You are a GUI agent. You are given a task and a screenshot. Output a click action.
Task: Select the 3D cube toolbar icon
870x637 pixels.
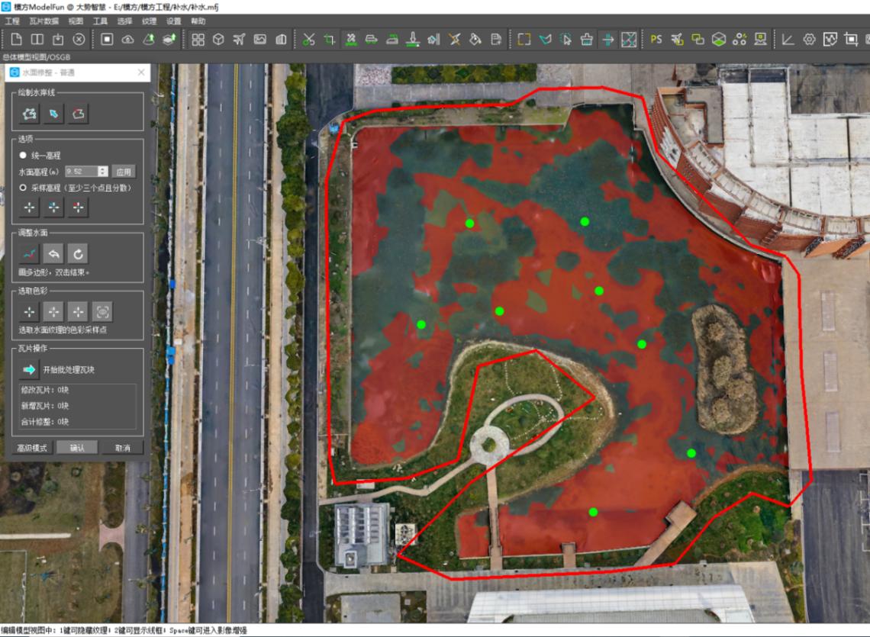218,40
